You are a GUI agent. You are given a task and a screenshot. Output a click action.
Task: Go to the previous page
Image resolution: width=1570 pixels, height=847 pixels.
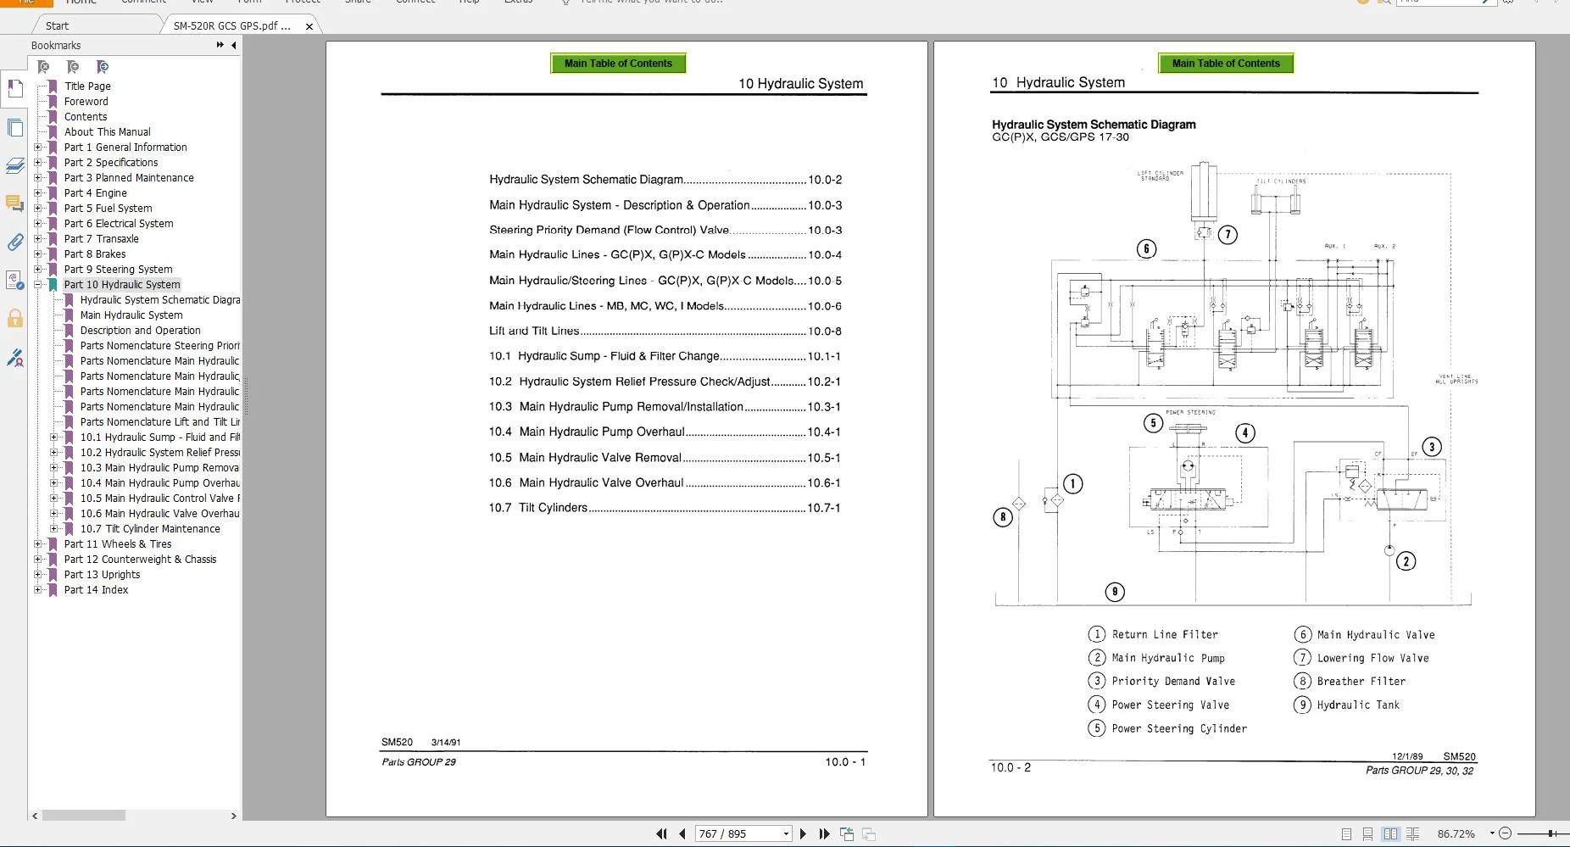(682, 834)
